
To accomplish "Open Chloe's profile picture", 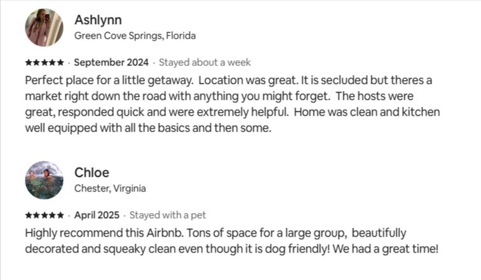I will click(x=44, y=180).
